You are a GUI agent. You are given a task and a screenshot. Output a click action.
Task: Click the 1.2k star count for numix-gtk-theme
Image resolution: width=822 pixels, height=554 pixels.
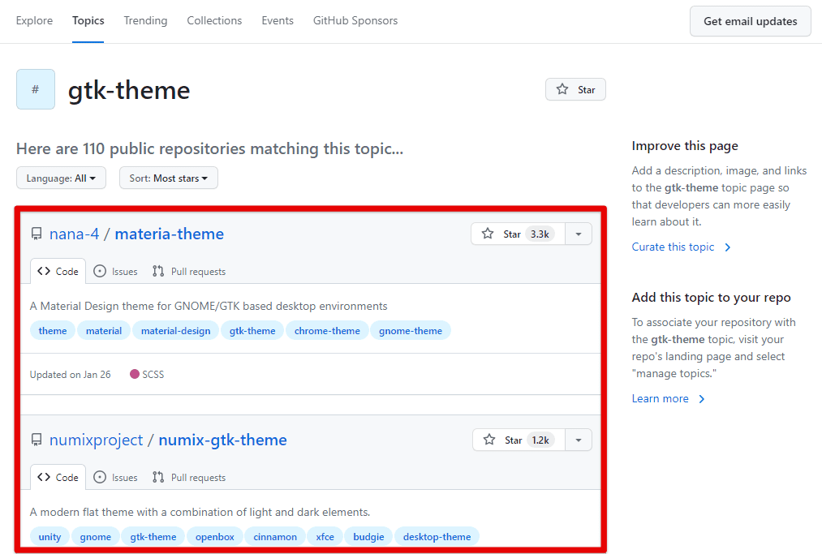point(540,440)
